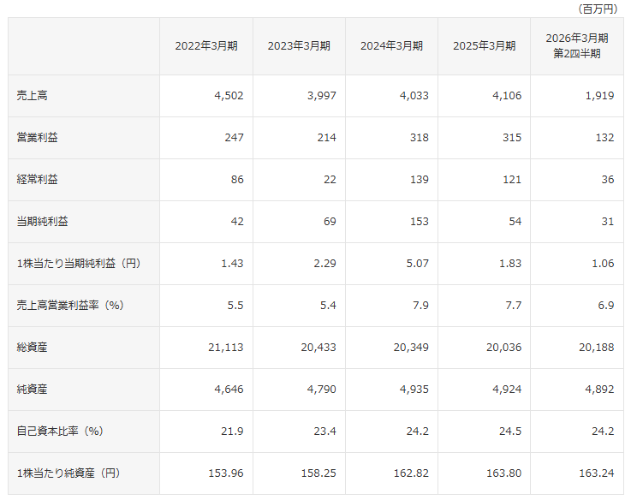Select the 売上高 row label
The height and width of the screenshot is (500, 631).
tap(33, 96)
